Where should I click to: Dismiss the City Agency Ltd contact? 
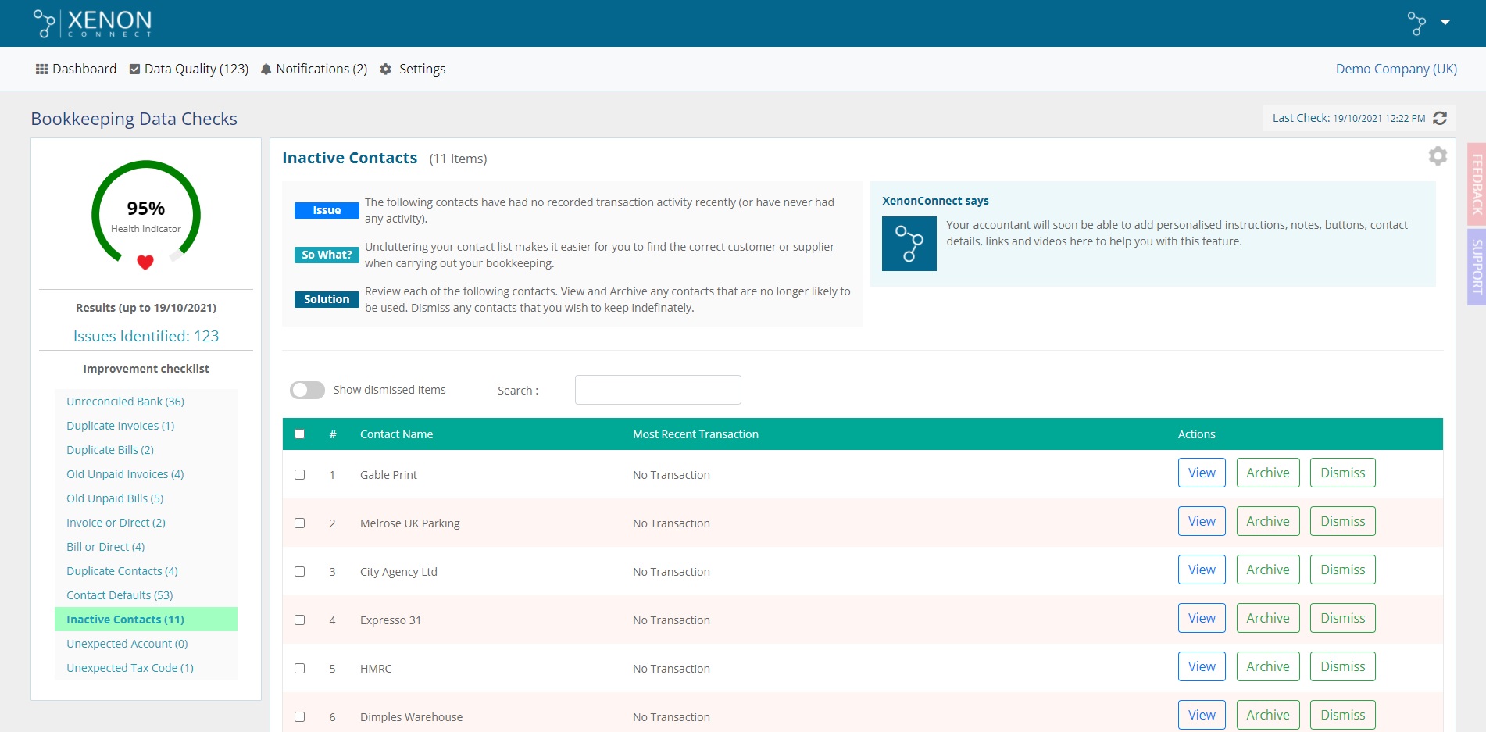1342,570
